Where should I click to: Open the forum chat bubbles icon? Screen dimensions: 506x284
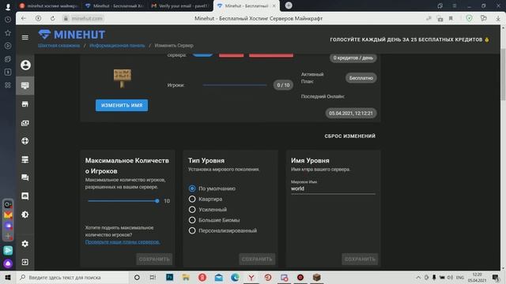click(25, 177)
